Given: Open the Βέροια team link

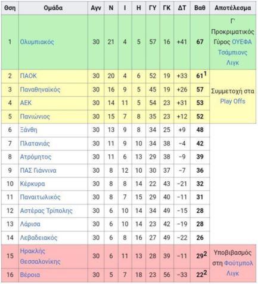Looking at the screenshot, I should [x=30, y=275].
